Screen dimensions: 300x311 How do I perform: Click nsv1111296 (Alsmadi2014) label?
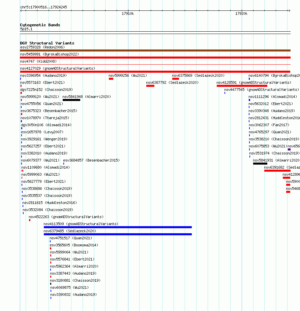point(273,97)
